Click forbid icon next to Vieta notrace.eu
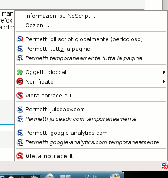 pos(20,95)
